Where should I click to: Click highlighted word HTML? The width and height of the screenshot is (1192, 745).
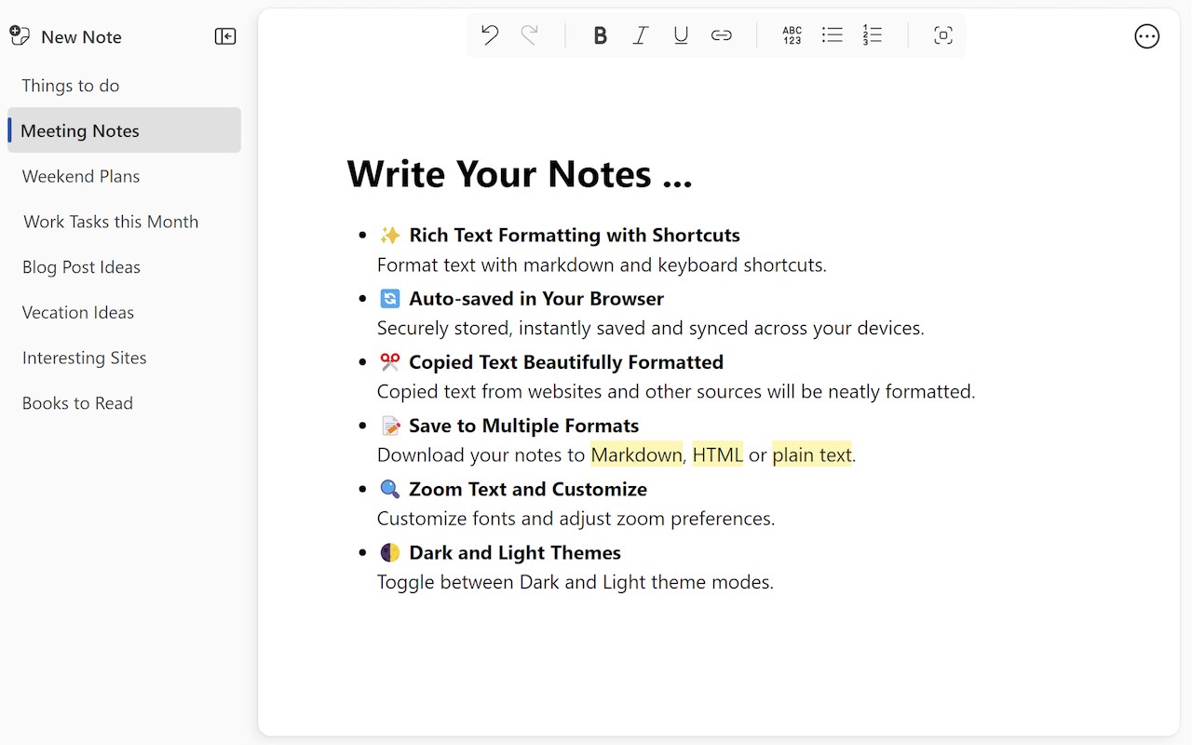point(718,454)
